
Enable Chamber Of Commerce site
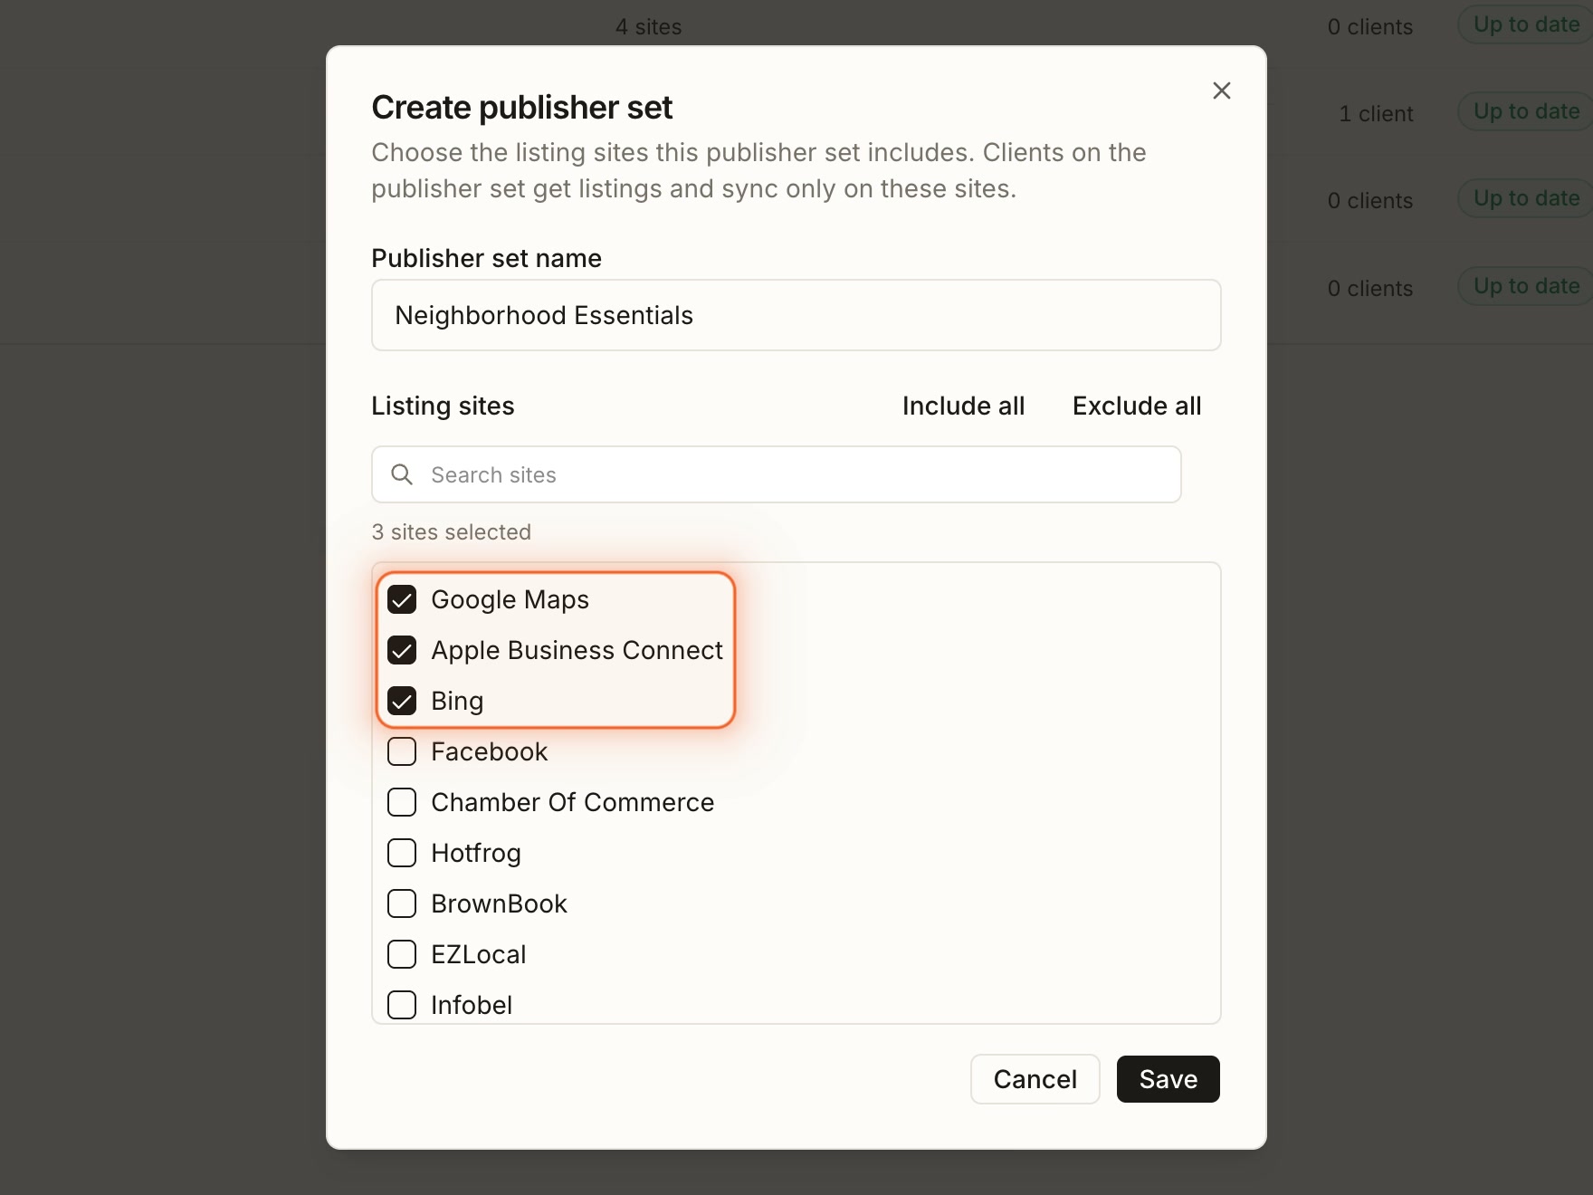point(402,802)
